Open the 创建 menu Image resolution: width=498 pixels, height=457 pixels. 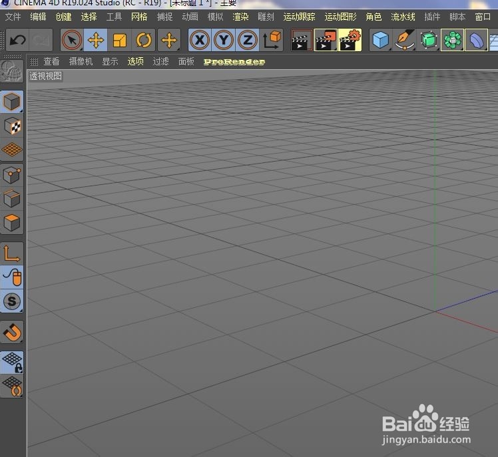tap(63, 17)
